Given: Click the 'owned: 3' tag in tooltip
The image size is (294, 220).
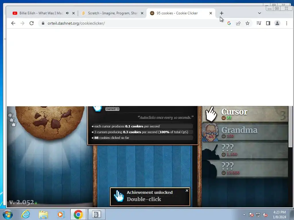Looking at the screenshot, I should click(112, 109).
